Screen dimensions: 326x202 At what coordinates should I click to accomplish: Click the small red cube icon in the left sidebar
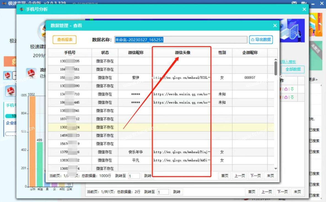click(7, 75)
